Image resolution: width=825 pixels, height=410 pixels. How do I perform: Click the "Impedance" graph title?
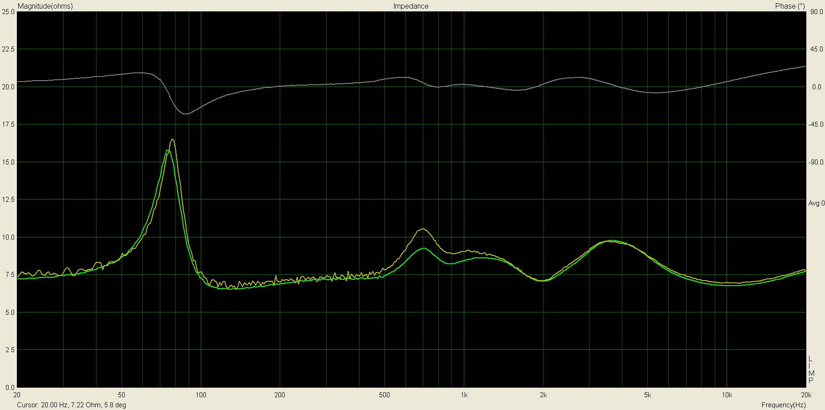411,6
